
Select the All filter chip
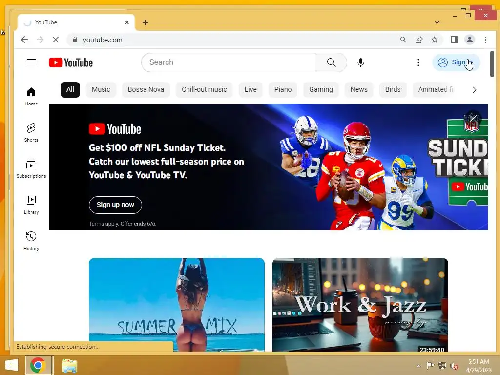click(x=70, y=90)
